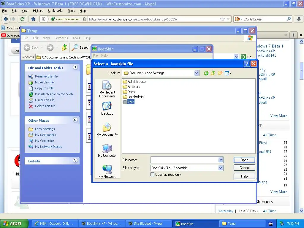Click the dialog Help button
Screen dimensions: 304x228
[x=244, y=176]
